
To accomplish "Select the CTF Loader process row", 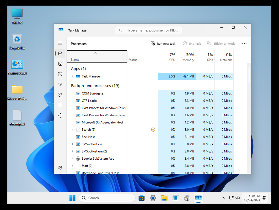I will [x=150, y=101].
